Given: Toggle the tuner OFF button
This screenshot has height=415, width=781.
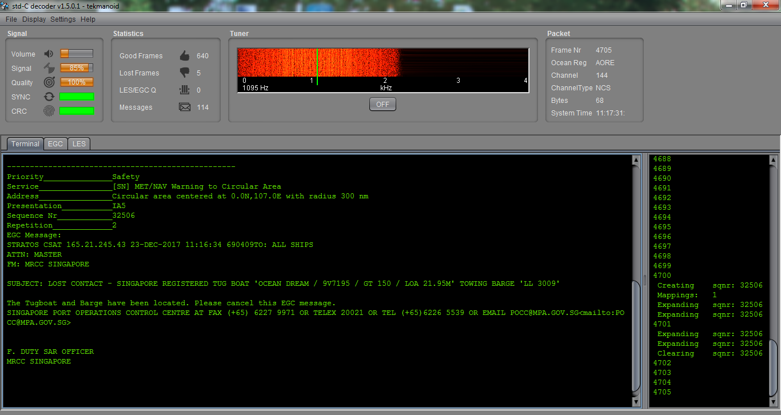Looking at the screenshot, I should point(382,105).
